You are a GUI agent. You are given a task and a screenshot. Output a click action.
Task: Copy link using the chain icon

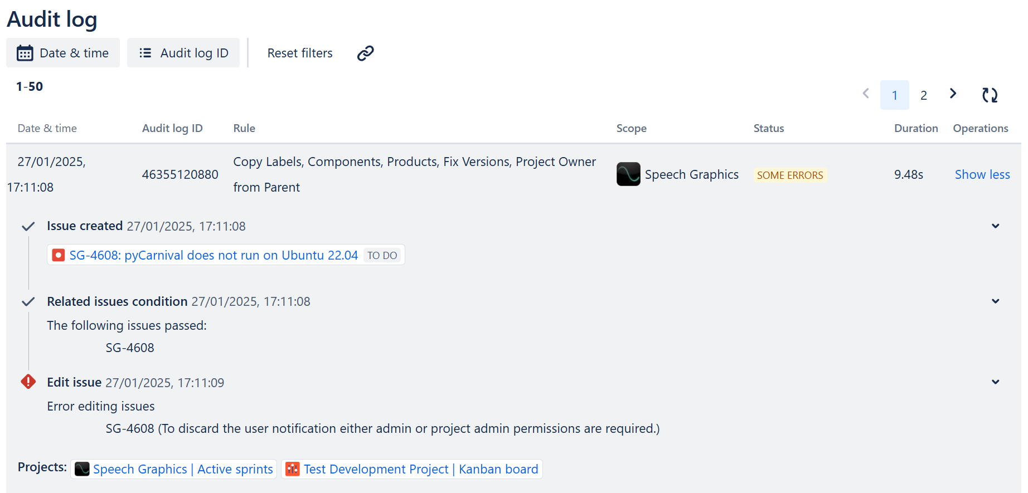[365, 53]
